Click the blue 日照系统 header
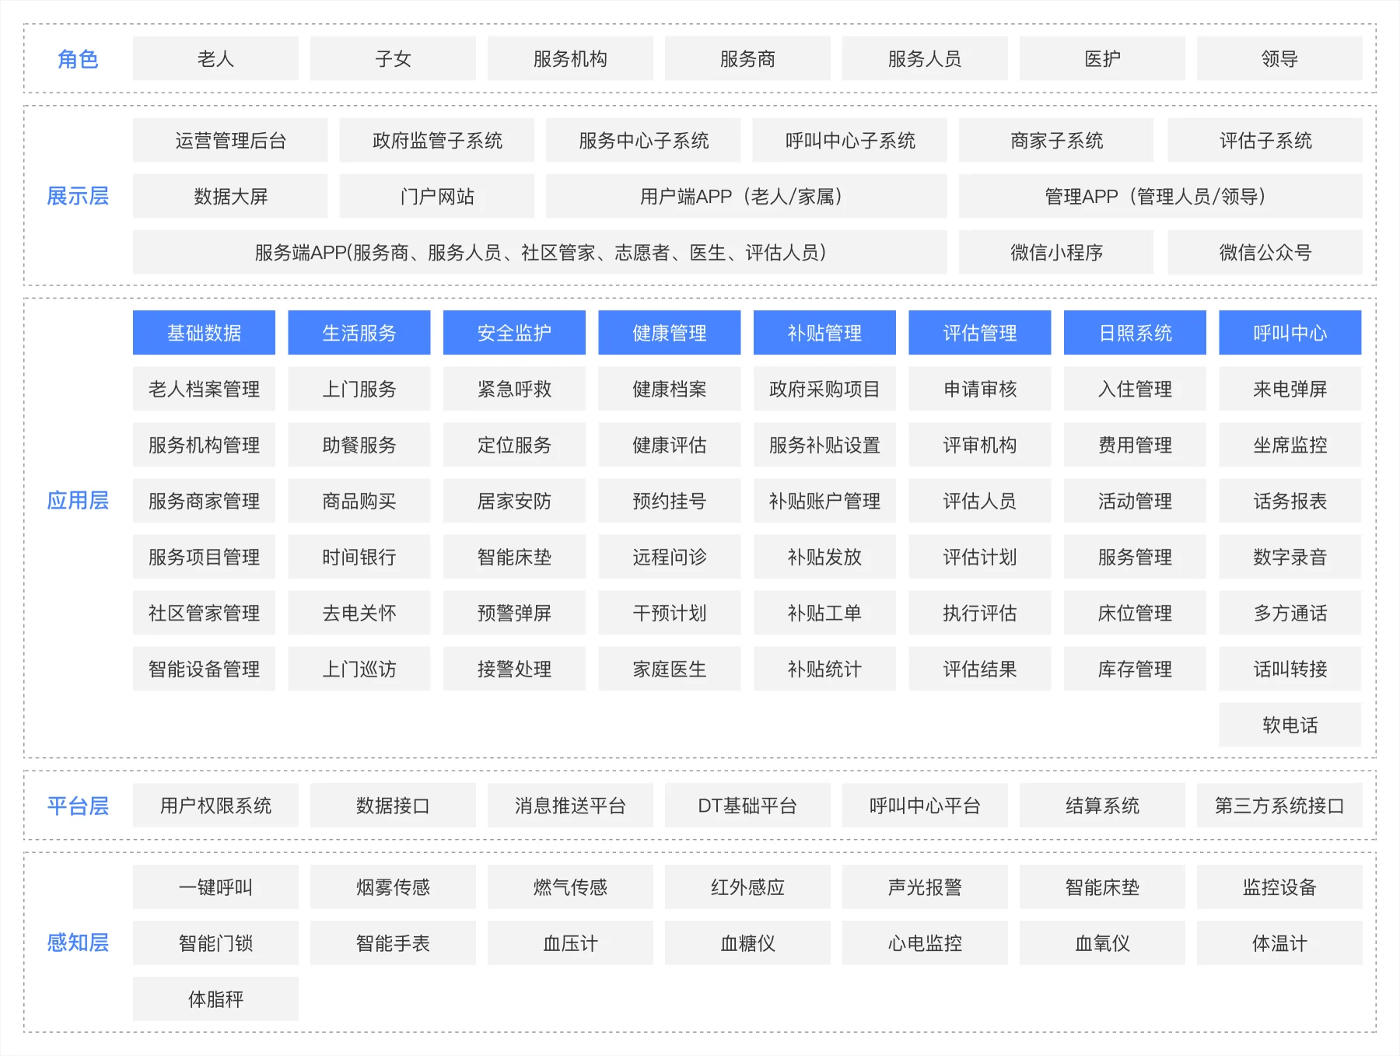Screen dimensions: 1400x1056 pyautogui.click(x=1135, y=333)
